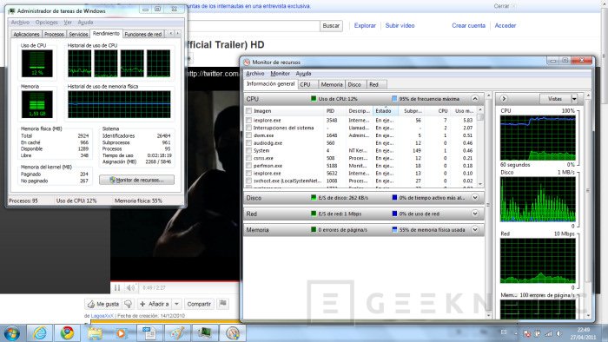Switch to Task Manager taskbar icon
The width and height of the screenshot is (608, 342).
click(205, 333)
